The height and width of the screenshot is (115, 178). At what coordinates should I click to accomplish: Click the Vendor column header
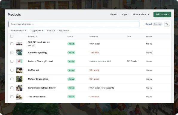pos(149,36)
